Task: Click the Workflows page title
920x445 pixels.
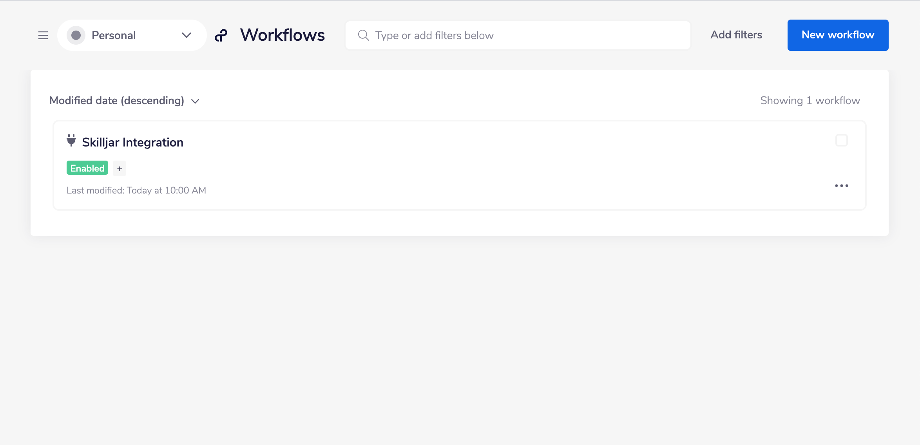Action: (x=283, y=35)
